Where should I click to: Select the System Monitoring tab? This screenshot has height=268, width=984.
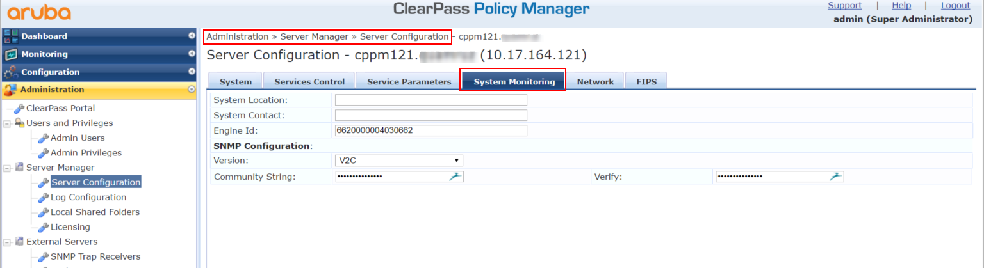pyautogui.click(x=514, y=81)
